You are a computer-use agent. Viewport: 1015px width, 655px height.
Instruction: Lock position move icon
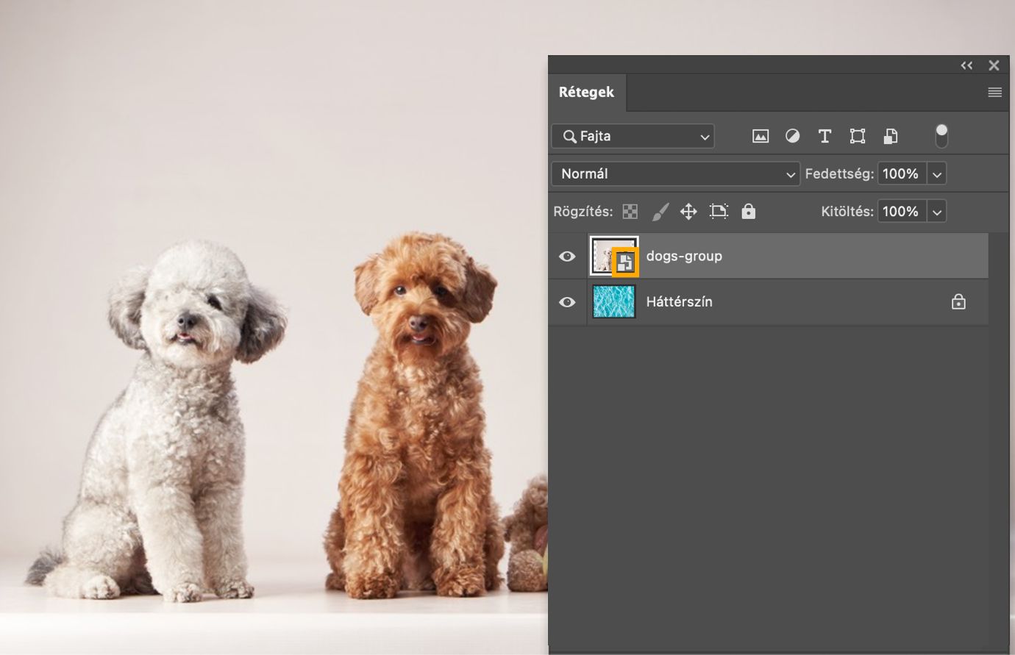pos(688,212)
